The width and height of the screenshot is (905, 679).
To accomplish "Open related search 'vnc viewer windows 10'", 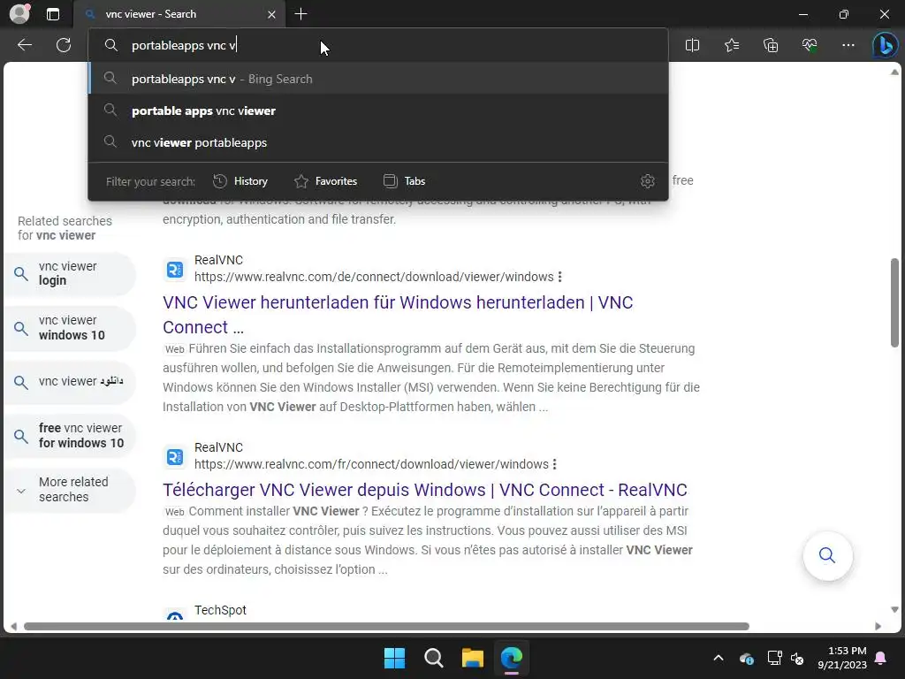I will pos(69,327).
